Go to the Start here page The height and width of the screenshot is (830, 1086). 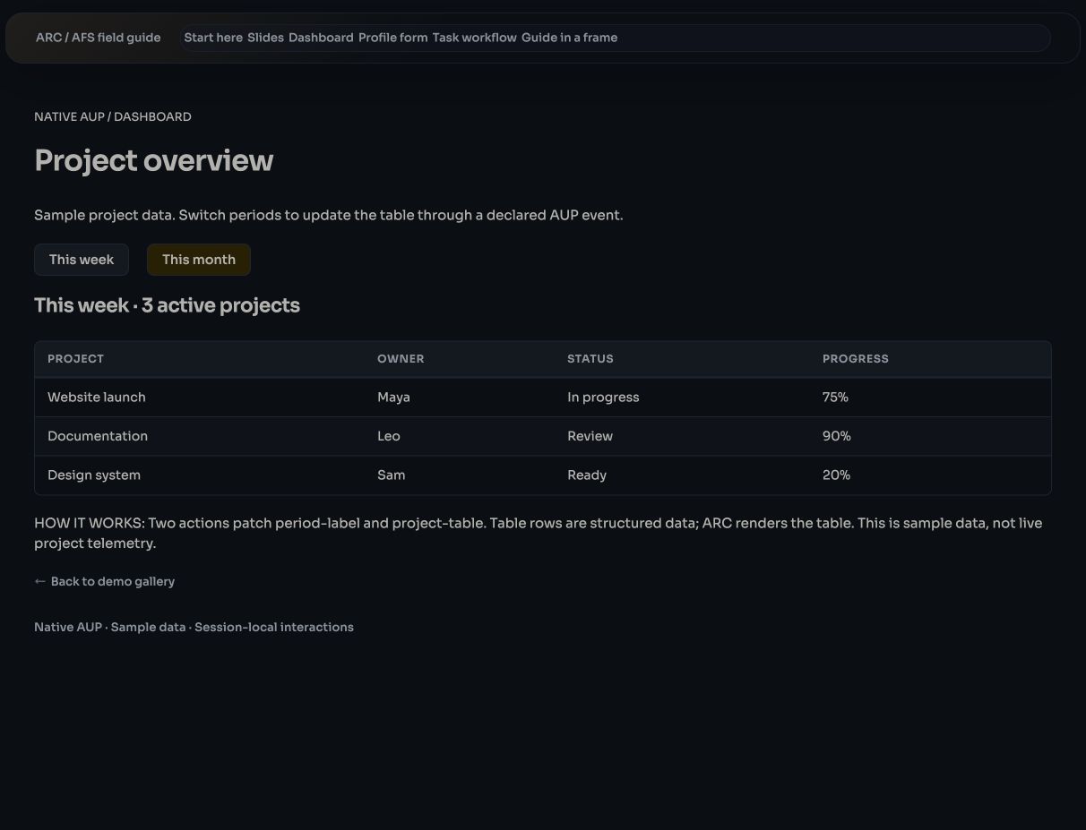[213, 38]
